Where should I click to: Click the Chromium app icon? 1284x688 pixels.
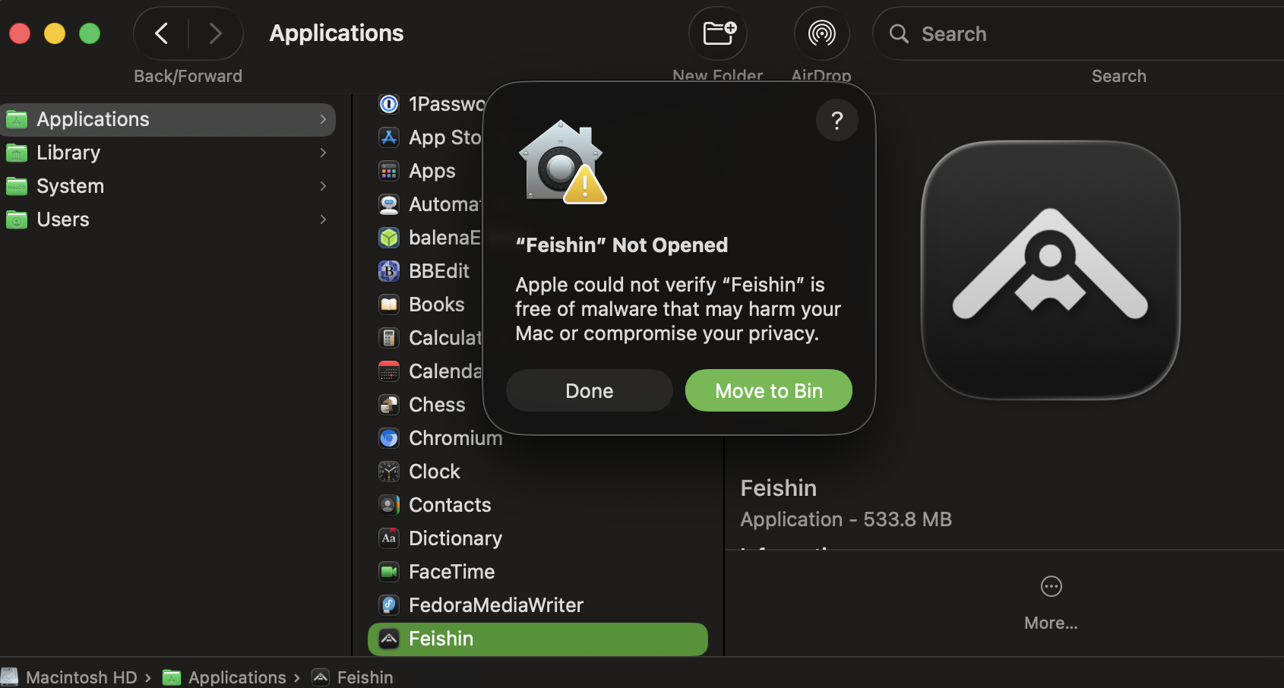[x=389, y=438]
